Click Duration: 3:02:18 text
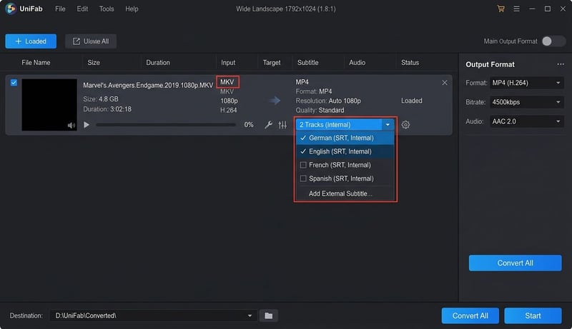Screen dimensions: 572x329 [107, 109]
